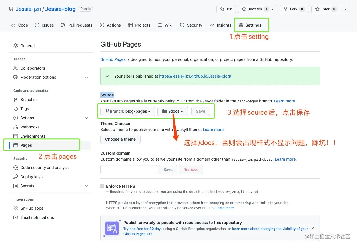Click Learn more about custom domains

[x=285, y=159]
